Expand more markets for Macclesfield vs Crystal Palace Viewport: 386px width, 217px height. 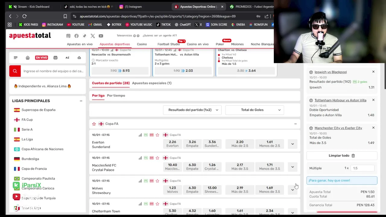293,167
